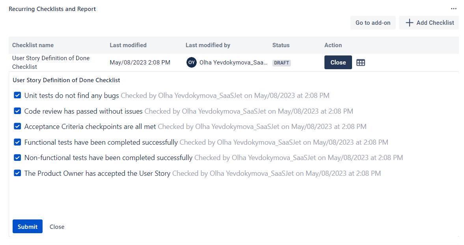Screen dimensions: 464x245
Task: Click the dark Close button in Action column
Action: point(338,62)
